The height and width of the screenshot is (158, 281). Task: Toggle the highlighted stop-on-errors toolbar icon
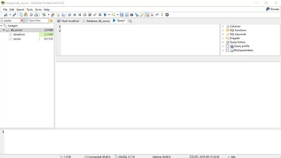(147, 15)
